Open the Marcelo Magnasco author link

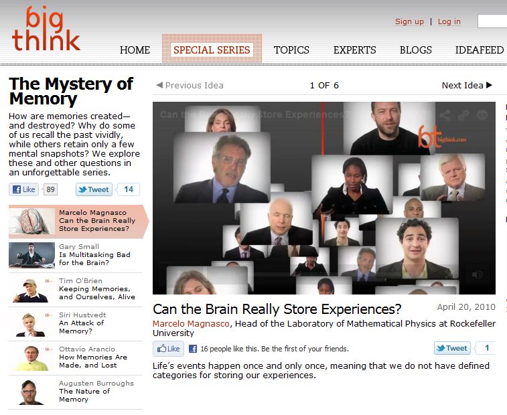tap(191, 323)
